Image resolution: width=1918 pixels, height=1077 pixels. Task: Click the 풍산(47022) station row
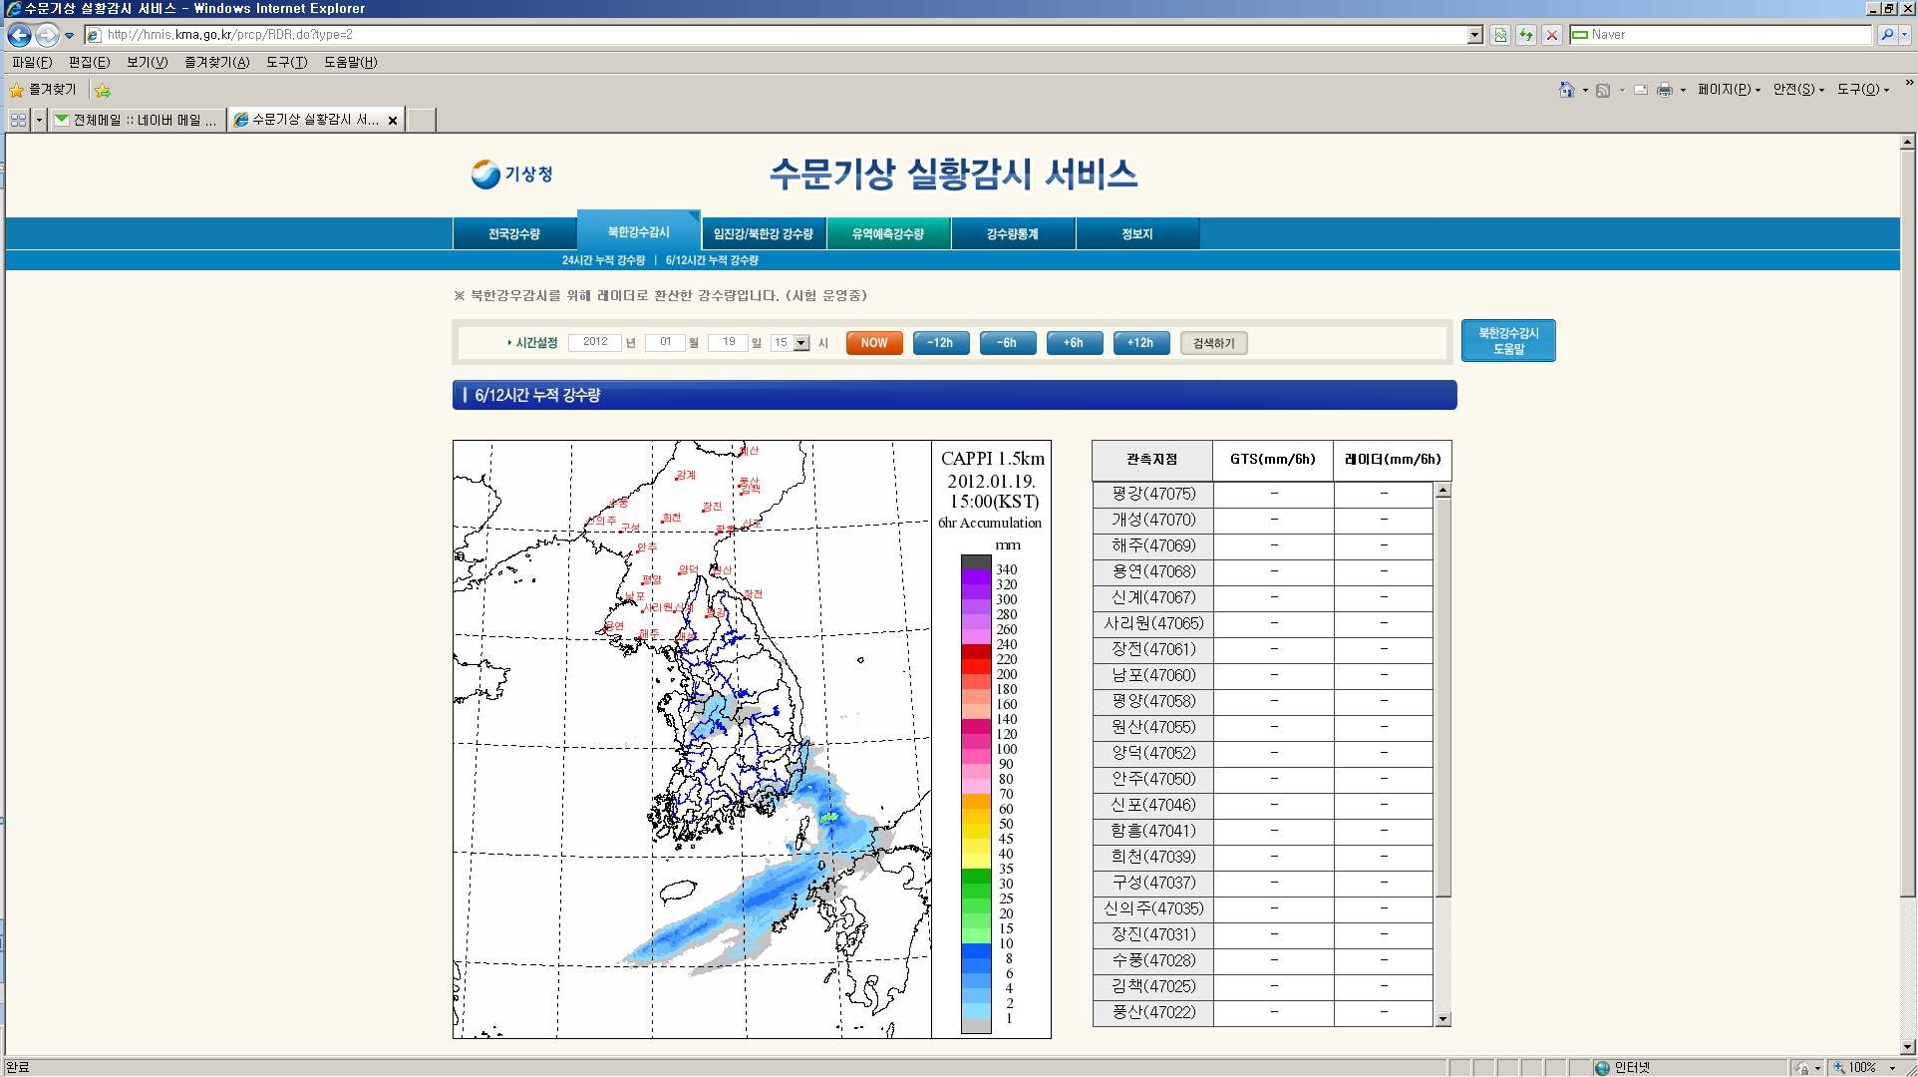pos(1262,1012)
